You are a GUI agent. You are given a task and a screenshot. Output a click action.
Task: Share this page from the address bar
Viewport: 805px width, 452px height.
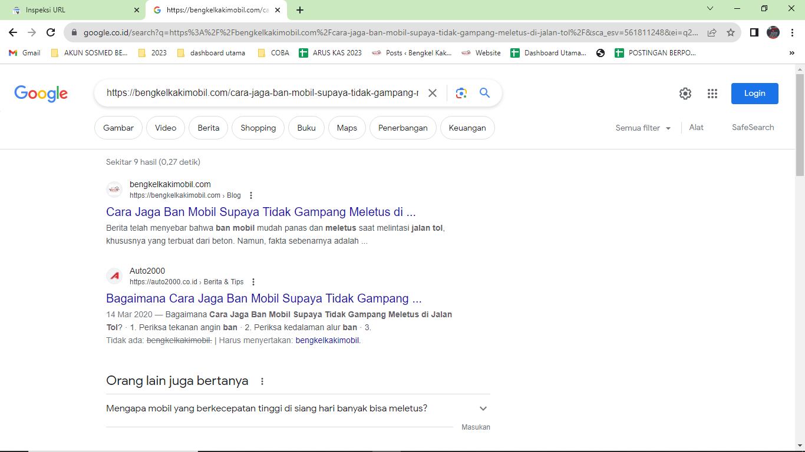pos(712,33)
